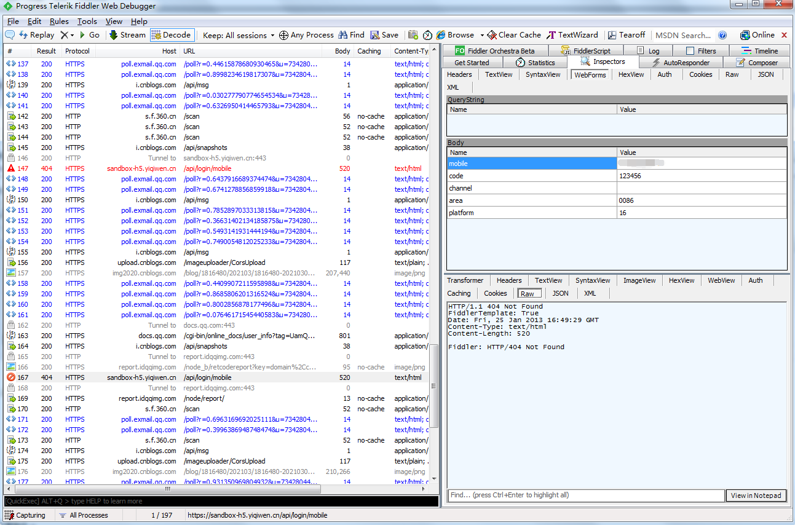
Task: Toggle Capturing in the status bar
Action: 25,515
